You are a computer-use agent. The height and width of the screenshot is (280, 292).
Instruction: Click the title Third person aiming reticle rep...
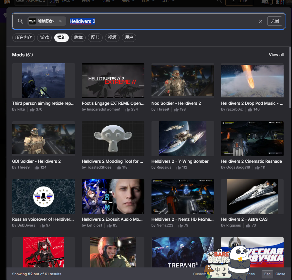tap(43, 103)
